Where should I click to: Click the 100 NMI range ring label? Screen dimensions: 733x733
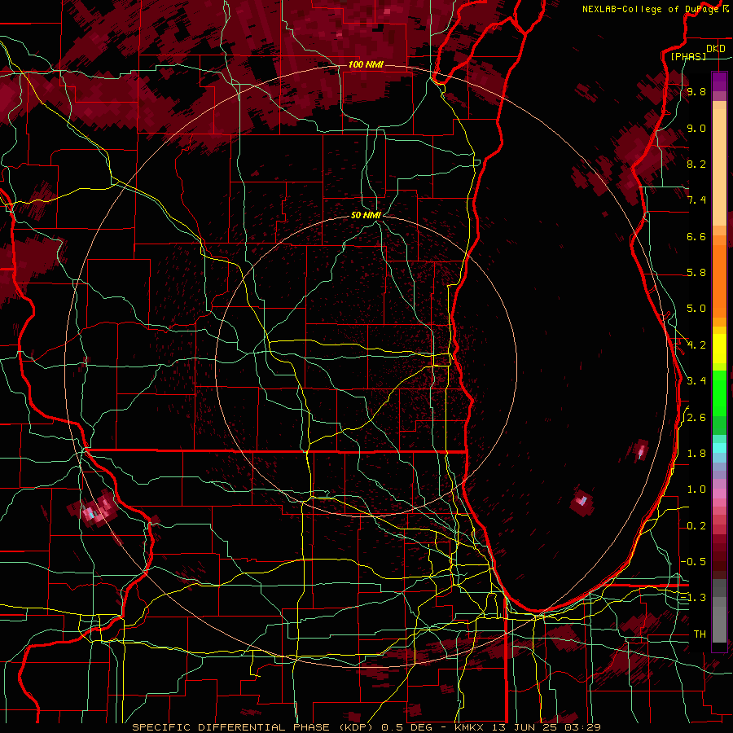click(x=366, y=64)
